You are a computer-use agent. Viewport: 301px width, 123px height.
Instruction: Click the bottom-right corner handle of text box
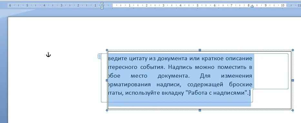pos(293,110)
